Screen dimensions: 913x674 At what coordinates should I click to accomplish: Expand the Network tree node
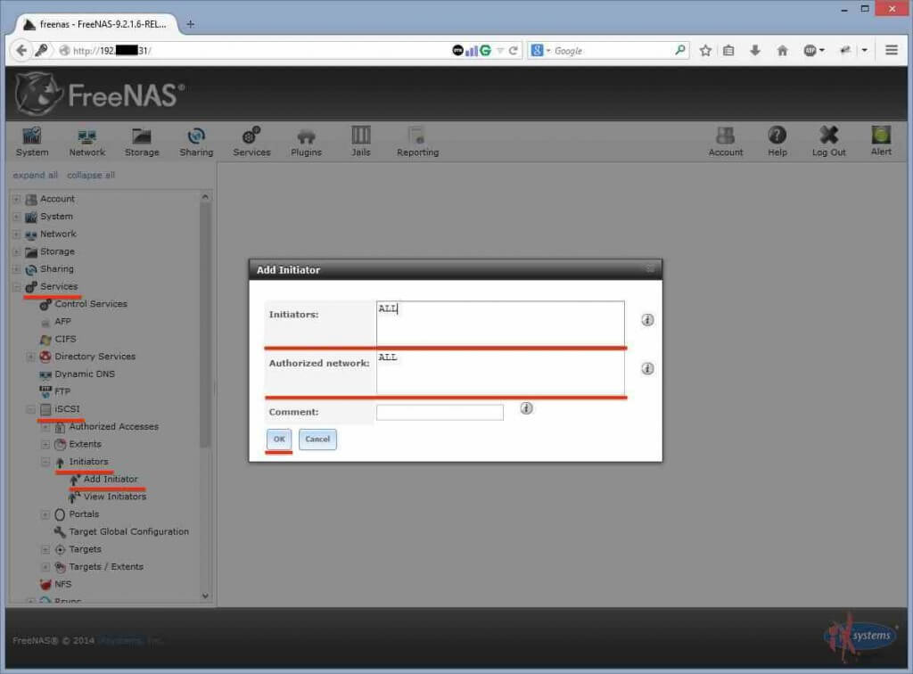pos(16,234)
